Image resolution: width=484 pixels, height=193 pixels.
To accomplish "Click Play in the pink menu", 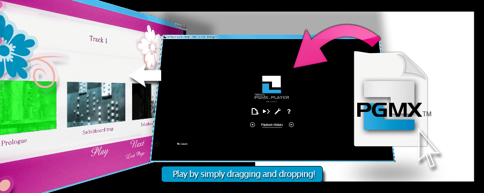I will coord(99,151).
